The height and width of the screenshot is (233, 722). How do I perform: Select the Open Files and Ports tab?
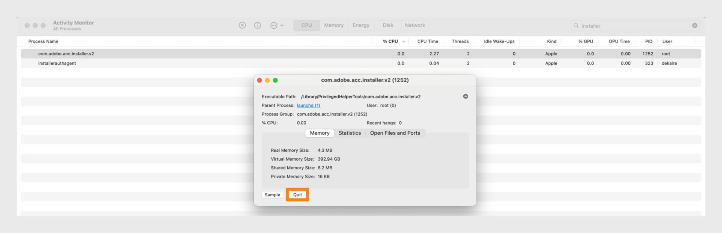[395, 133]
